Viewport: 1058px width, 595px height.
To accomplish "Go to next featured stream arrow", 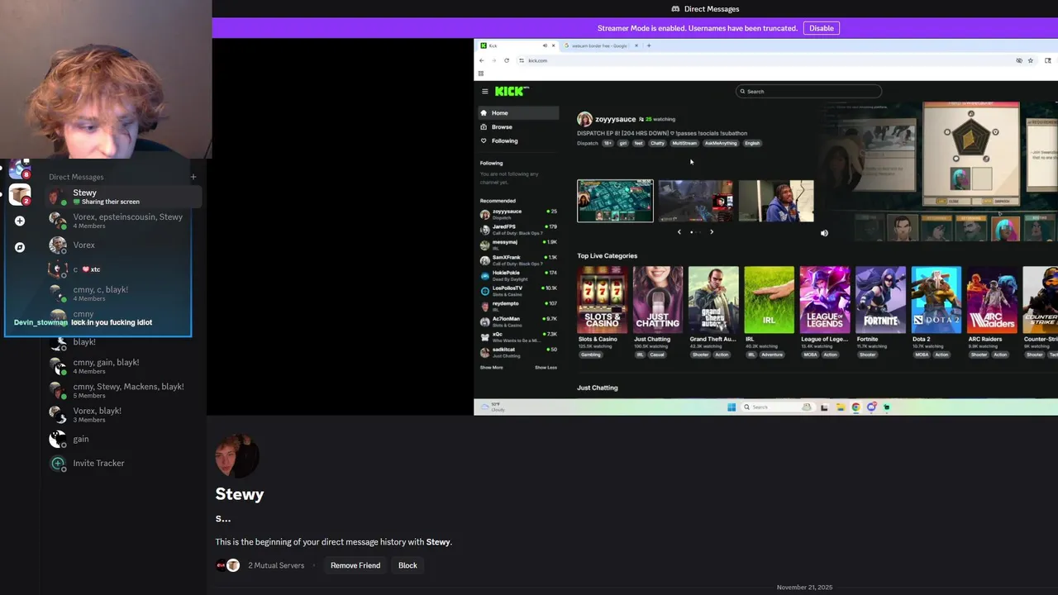I will [712, 232].
